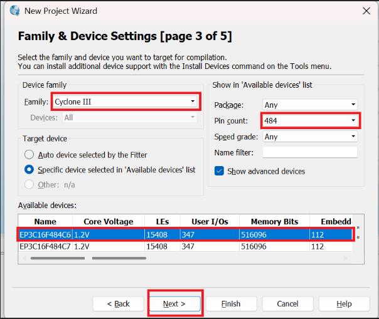Click the Finish button
Viewport: 379px width, 319px height.
click(231, 303)
